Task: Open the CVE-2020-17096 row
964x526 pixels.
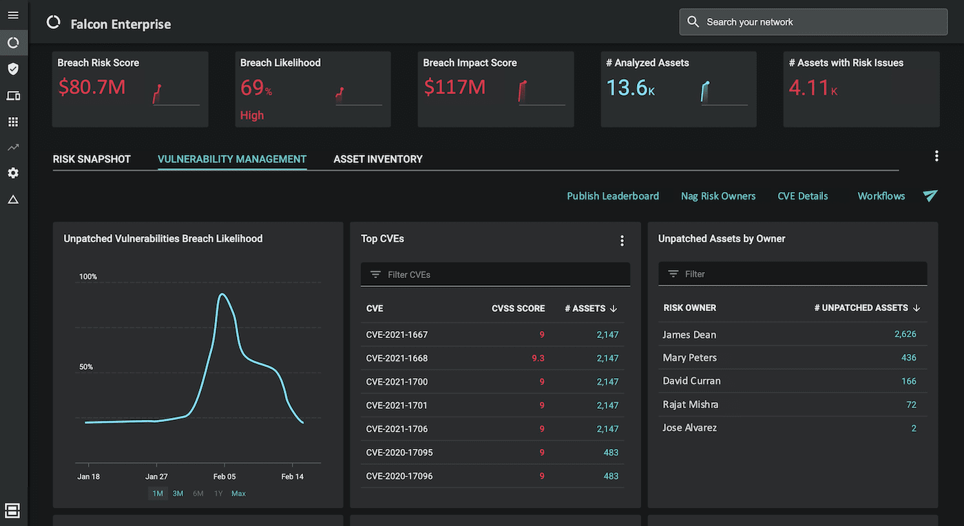Action: [x=492, y=476]
